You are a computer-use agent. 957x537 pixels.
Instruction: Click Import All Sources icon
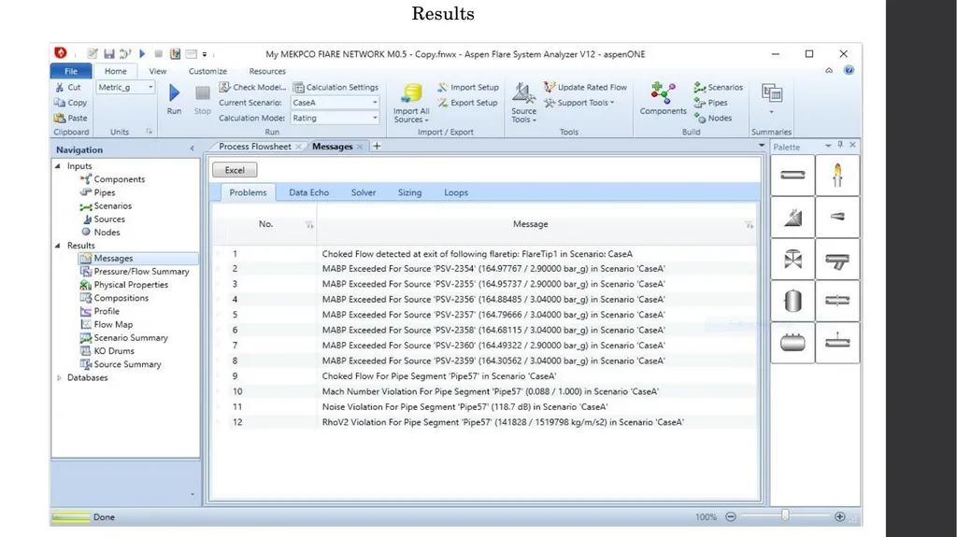pyautogui.click(x=411, y=92)
